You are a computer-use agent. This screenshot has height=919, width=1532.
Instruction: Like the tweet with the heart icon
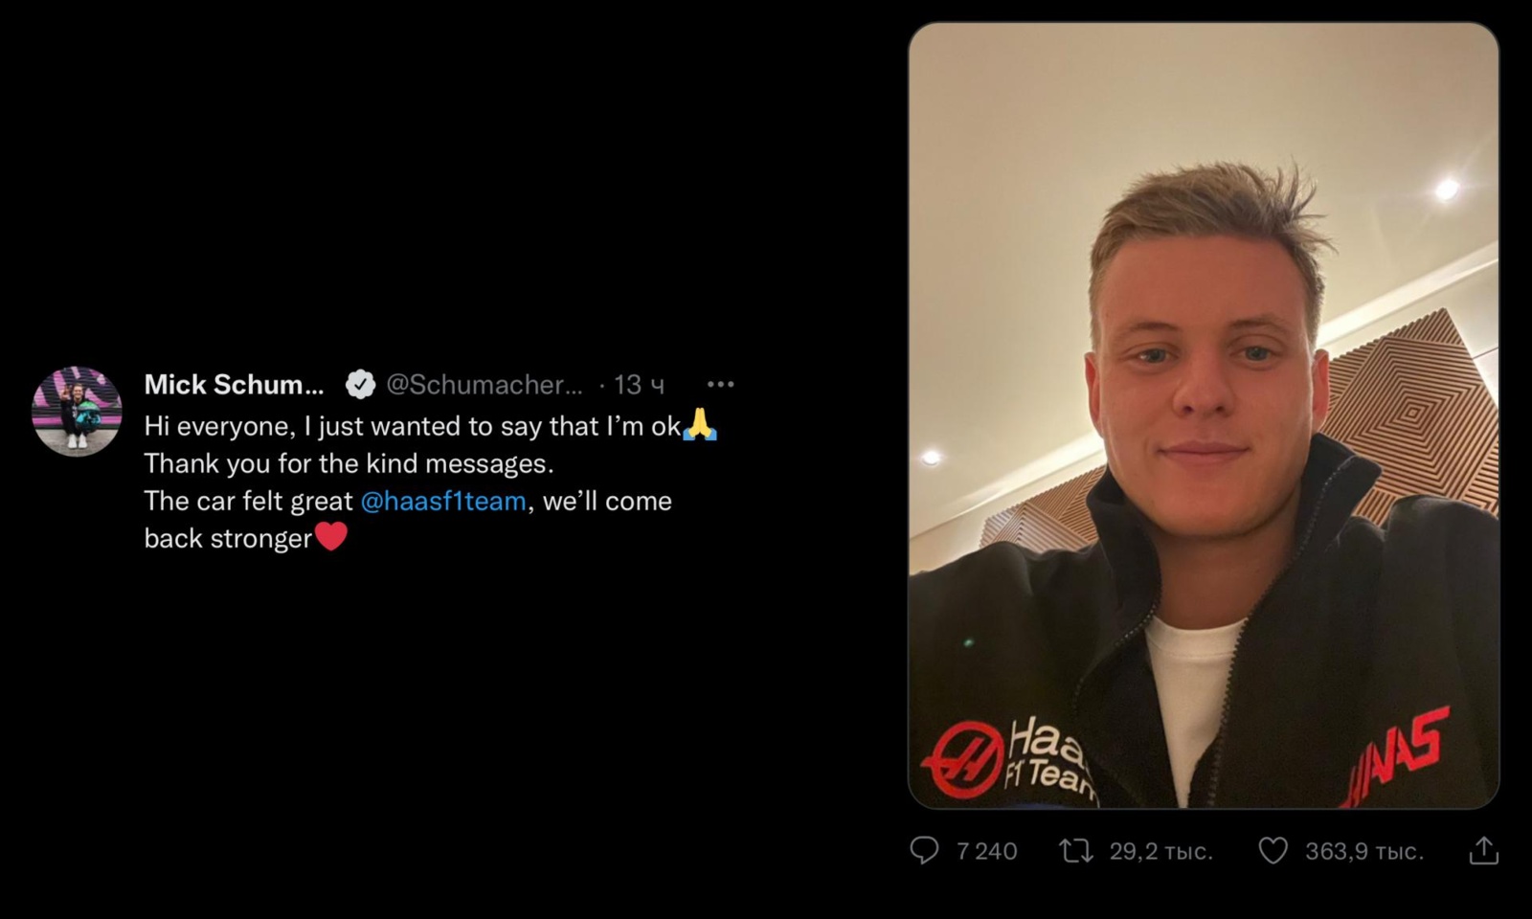pyautogui.click(x=1272, y=850)
